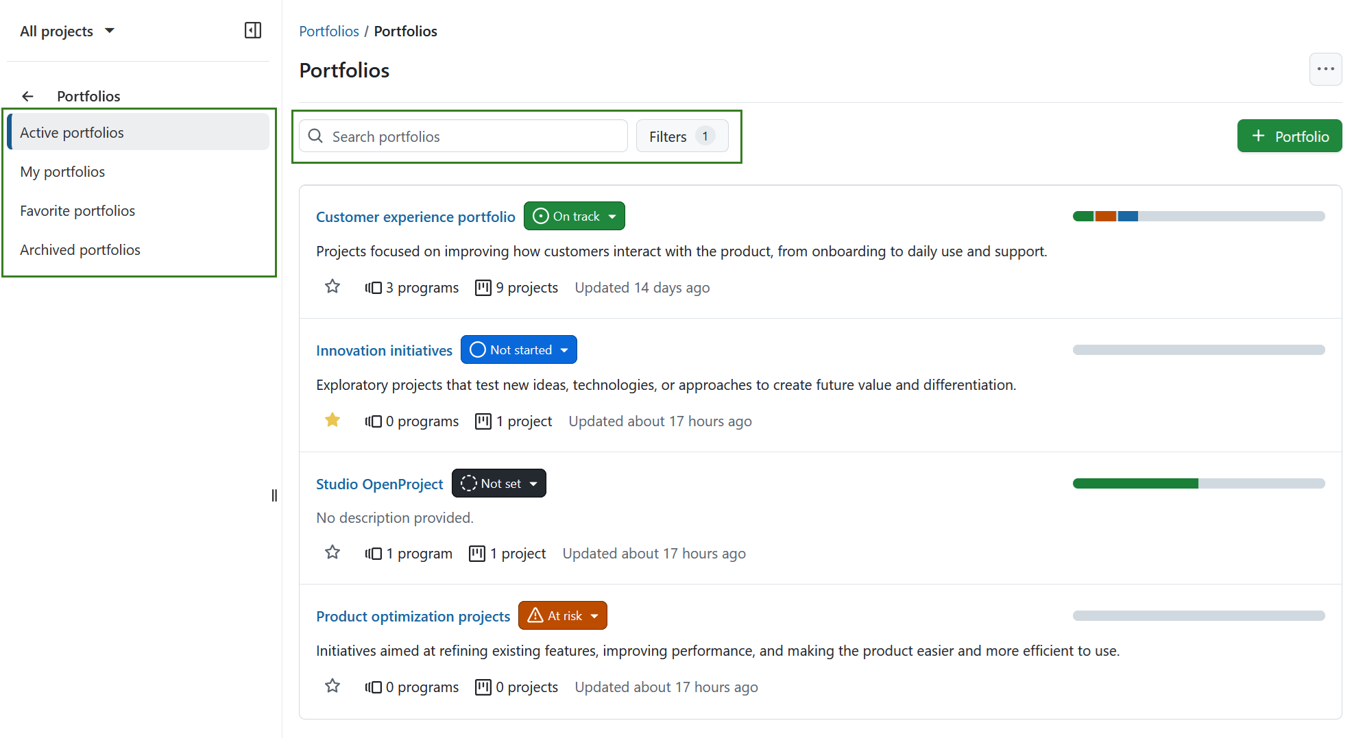Image resolution: width=1356 pixels, height=738 pixels.
Task: Click the programs icon for Product optimization projects
Action: (x=373, y=687)
